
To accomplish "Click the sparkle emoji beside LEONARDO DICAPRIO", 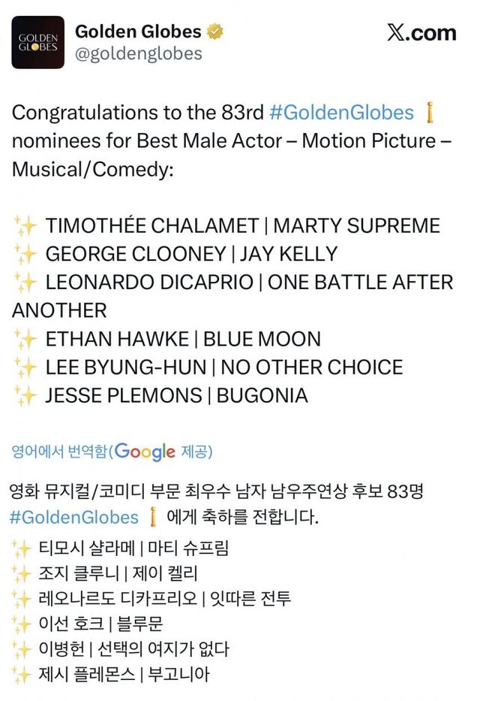I will click(x=25, y=283).
